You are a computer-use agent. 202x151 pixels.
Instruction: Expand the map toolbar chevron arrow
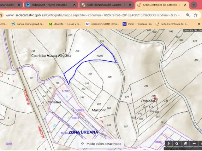(169, 143)
